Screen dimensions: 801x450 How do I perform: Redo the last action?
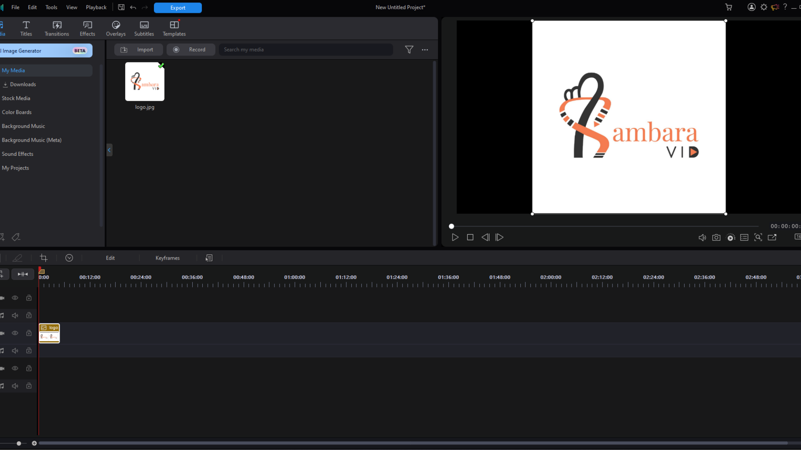145,7
